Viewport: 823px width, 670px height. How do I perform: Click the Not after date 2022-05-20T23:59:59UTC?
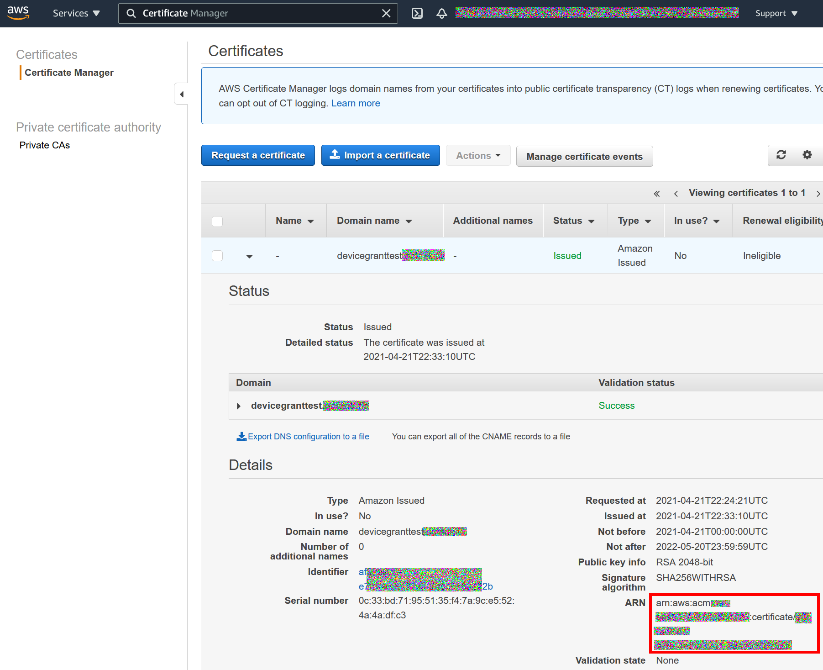pos(712,547)
